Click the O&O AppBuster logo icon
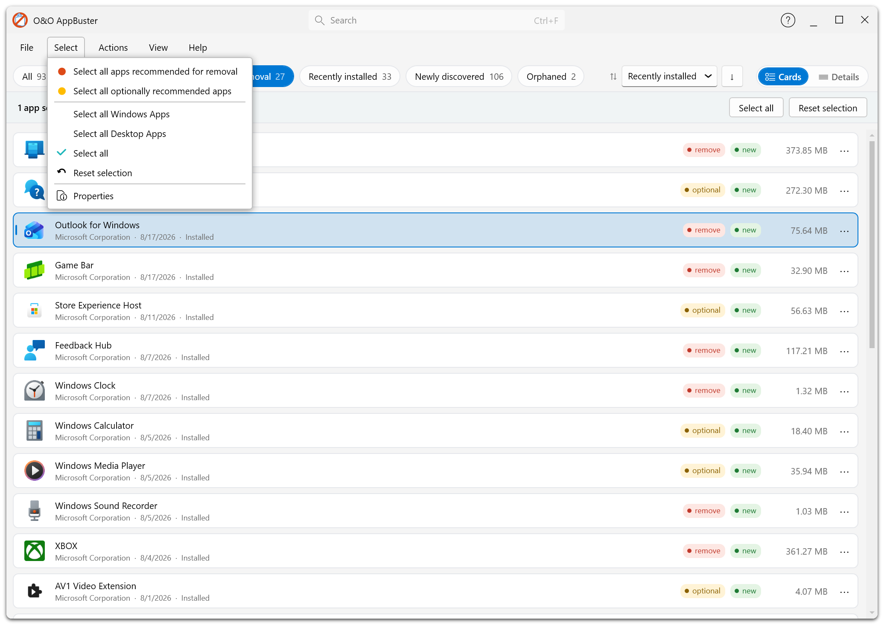The image size is (884, 625). click(20, 20)
